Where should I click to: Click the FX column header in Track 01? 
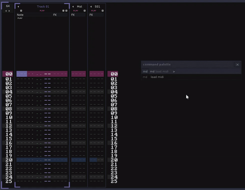[x=60, y=15]
